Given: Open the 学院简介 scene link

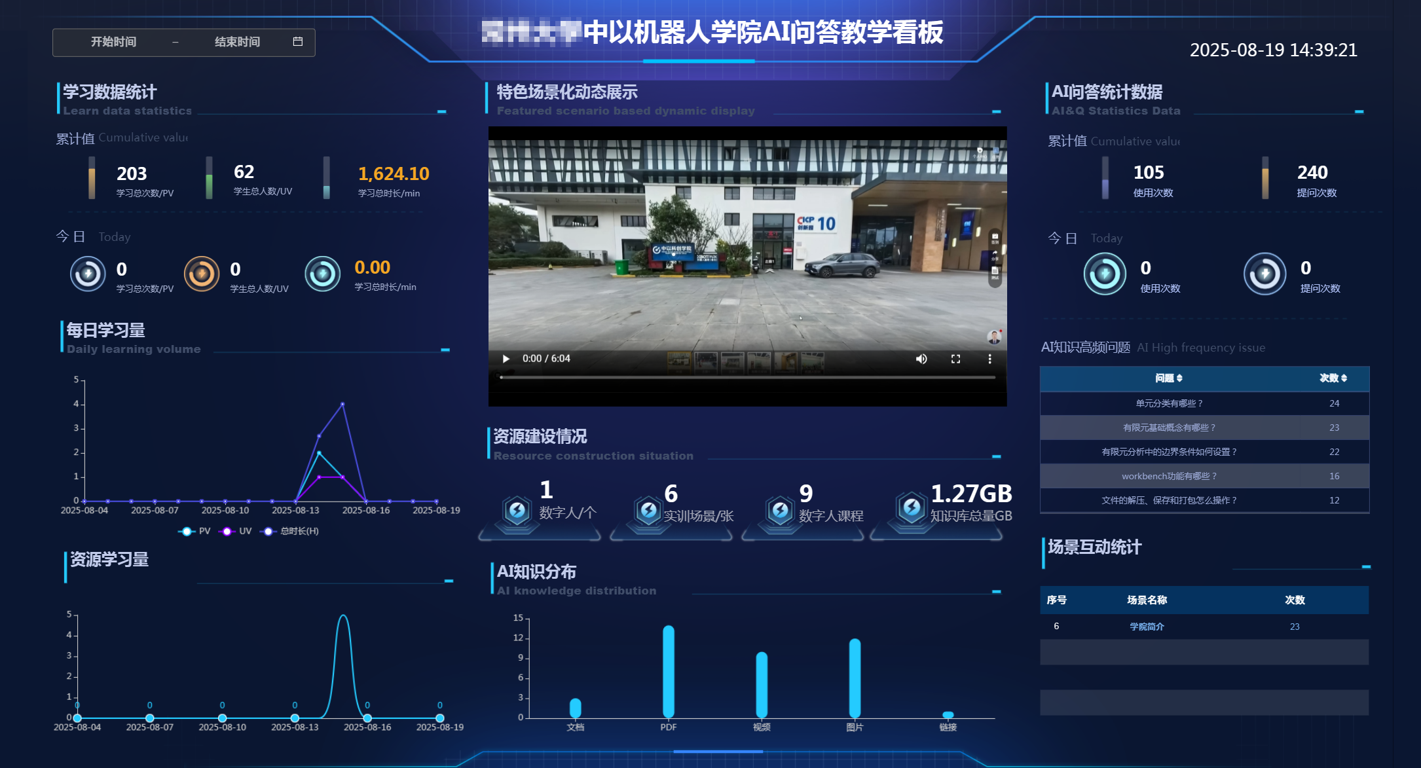Looking at the screenshot, I should [1147, 627].
